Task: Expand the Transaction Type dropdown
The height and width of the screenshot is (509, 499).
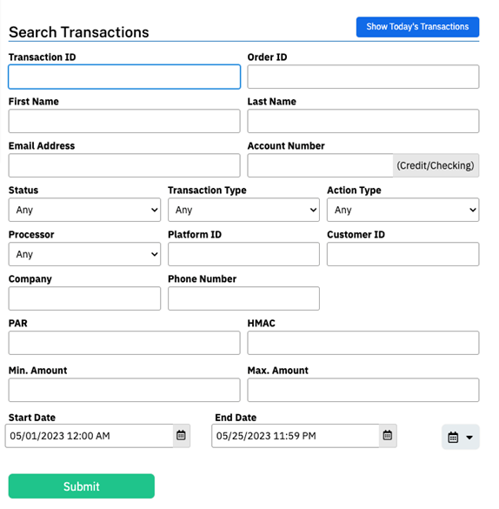Action: tap(243, 210)
